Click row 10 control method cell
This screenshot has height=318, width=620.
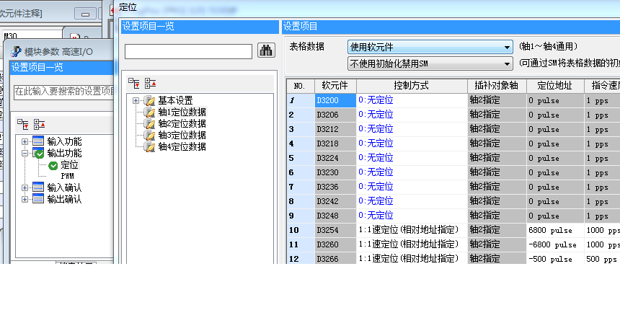coord(411,230)
